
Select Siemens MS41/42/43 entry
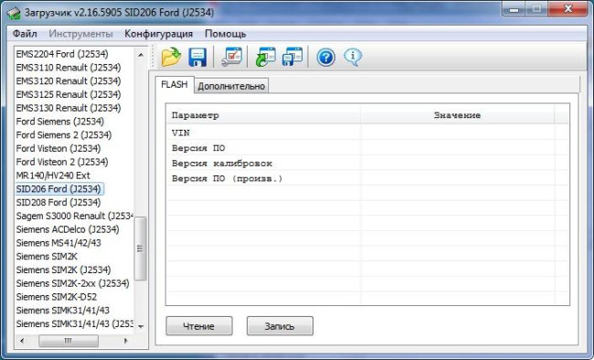tap(58, 243)
